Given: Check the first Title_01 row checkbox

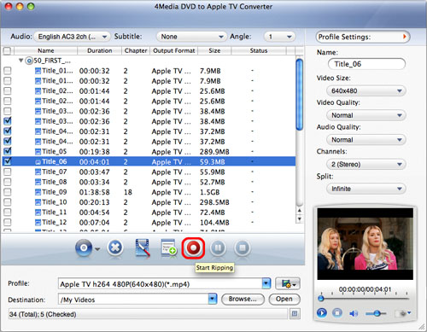Looking at the screenshot, I should (8, 71).
